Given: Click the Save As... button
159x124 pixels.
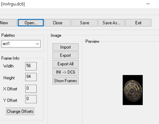Looking at the screenshot, I should pos(111,23).
